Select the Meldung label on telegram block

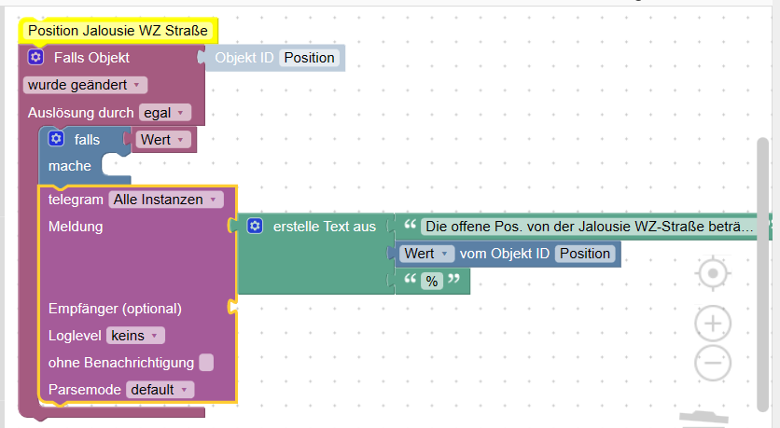(76, 227)
